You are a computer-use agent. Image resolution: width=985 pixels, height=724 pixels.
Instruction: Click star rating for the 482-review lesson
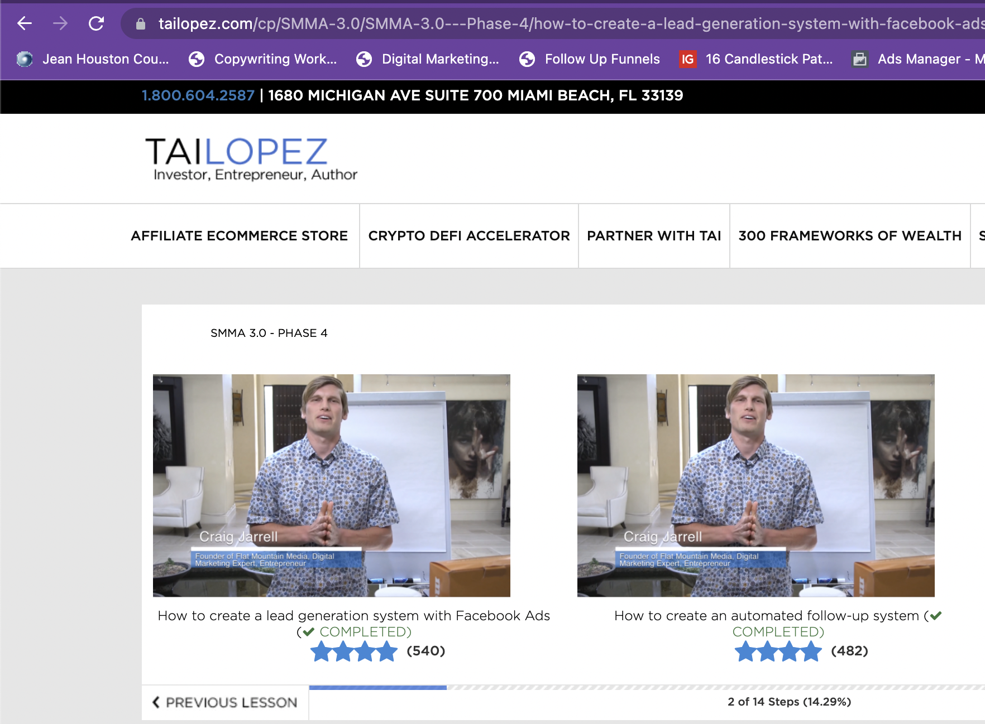coord(778,651)
